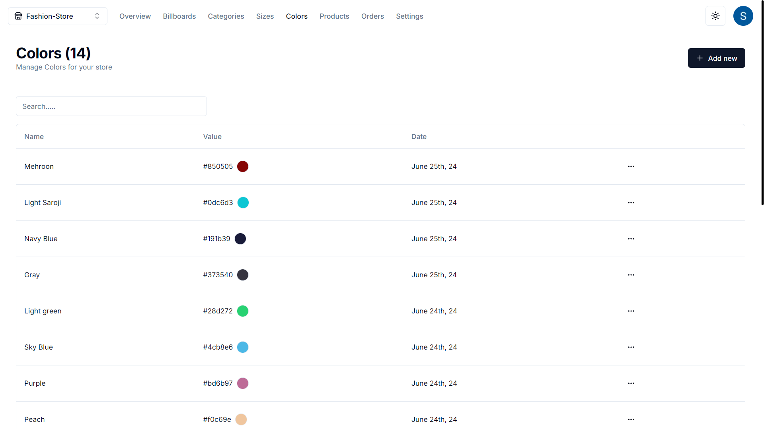Click the Sky Blue color swatch
Viewport: 764px width, 429px height.
pyautogui.click(x=243, y=347)
